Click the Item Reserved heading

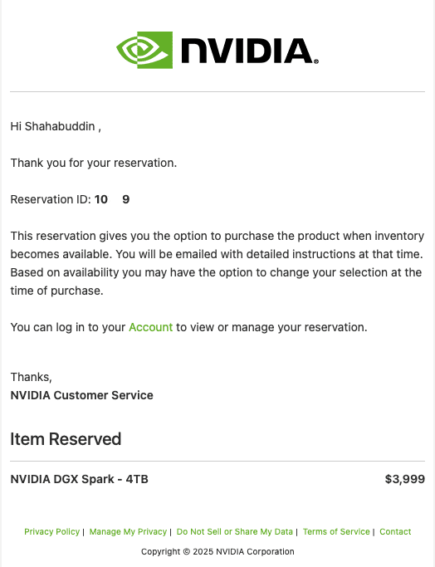coord(66,439)
